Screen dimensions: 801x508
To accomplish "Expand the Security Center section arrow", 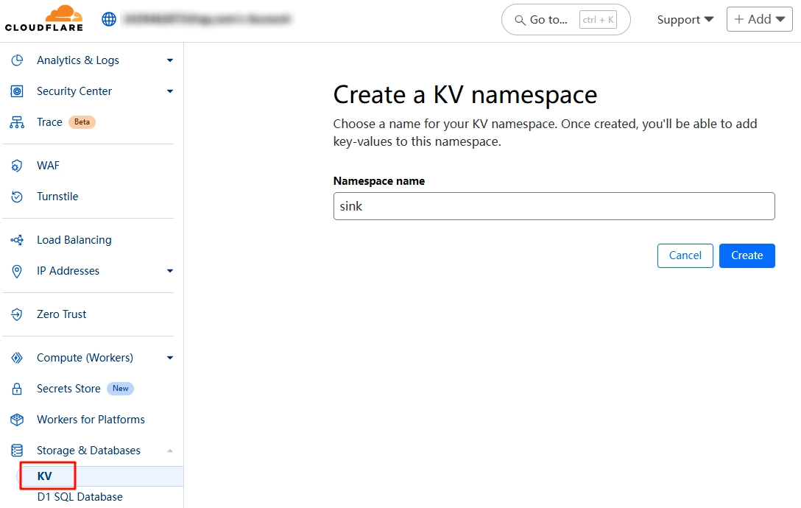I will click(170, 91).
